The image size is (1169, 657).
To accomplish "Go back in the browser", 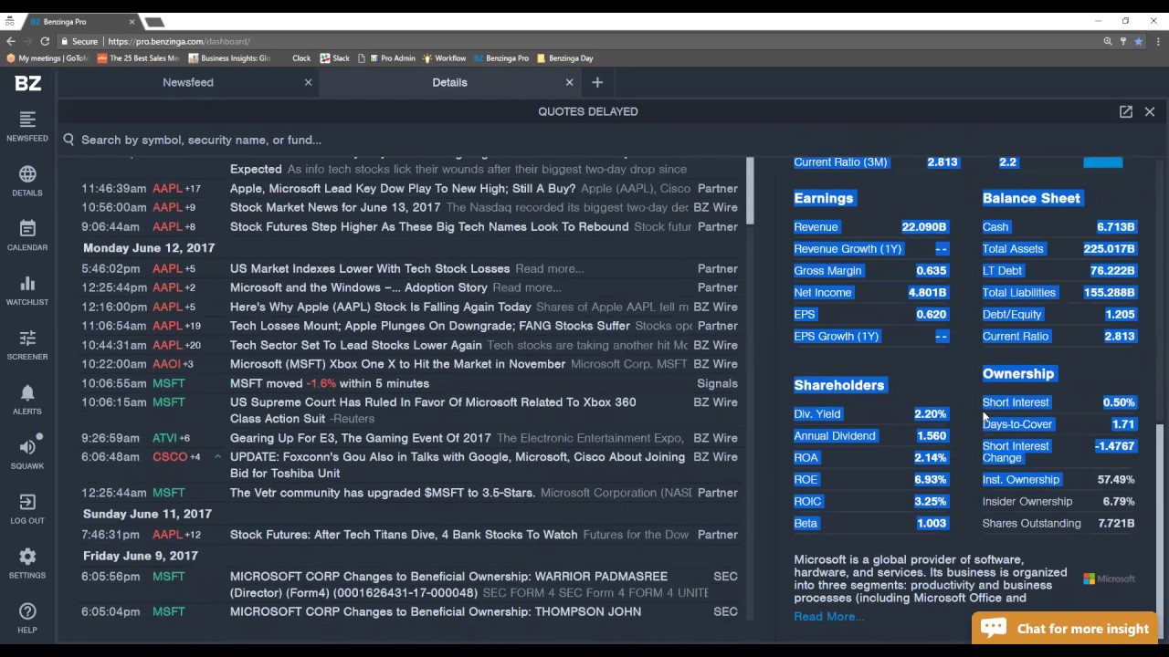I will pos(11,41).
